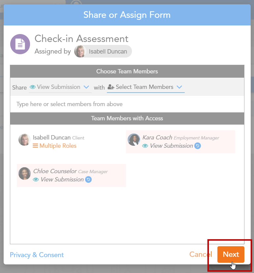This screenshot has height=273, width=254.
Task: Toggle Kara Coach's View Submission eye
Action: 145,146
